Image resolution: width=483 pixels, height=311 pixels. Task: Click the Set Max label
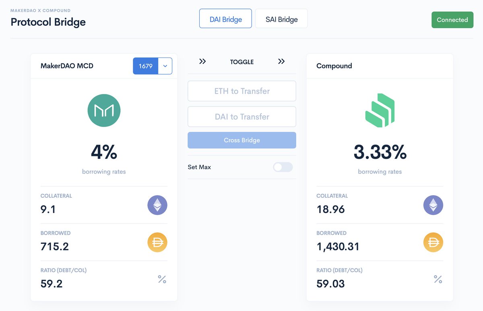pos(199,167)
